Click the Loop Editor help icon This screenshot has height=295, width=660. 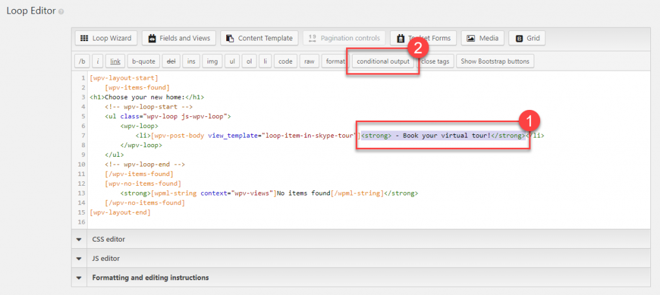(x=61, y=12)
